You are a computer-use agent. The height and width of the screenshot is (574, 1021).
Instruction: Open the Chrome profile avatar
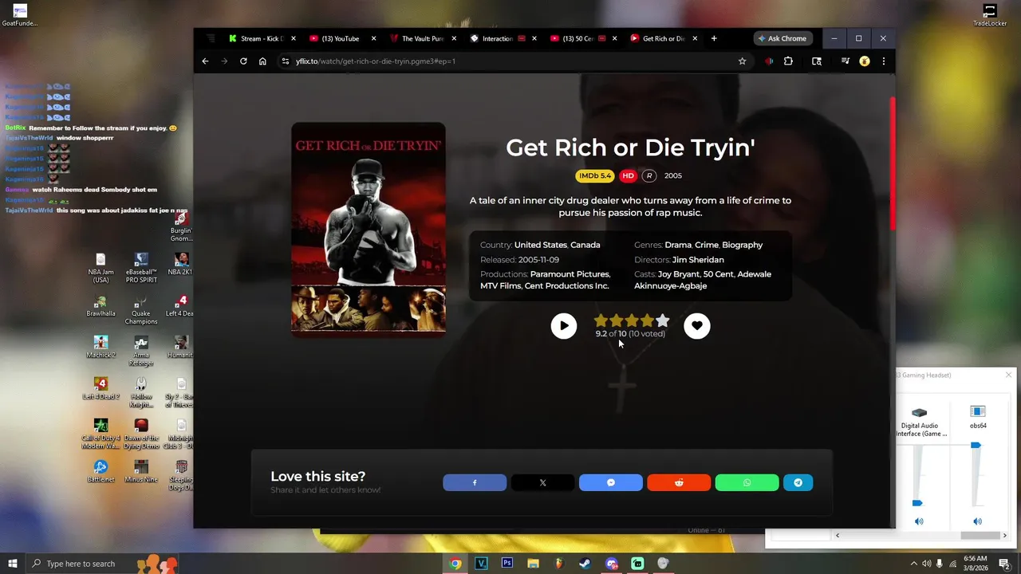pyautogui.click(x=864, y=61)
